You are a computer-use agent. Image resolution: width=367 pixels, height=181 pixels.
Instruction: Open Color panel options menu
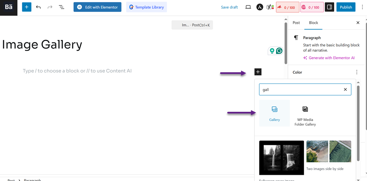(x=357, y=72)
